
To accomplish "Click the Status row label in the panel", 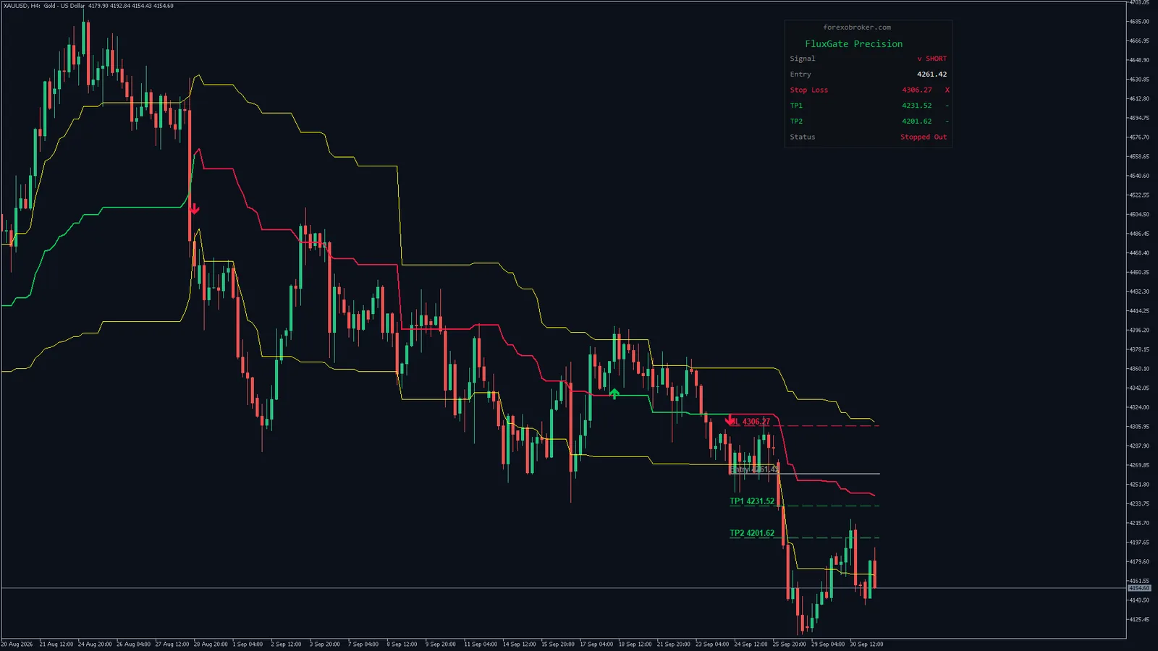I will coord(803,137).
